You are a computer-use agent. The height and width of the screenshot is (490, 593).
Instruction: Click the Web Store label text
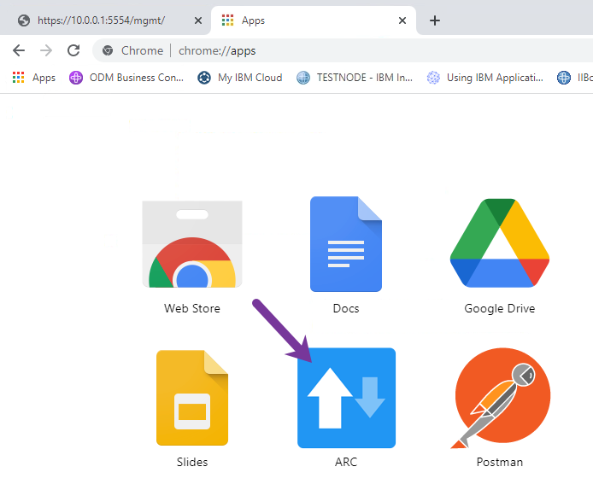192,308
